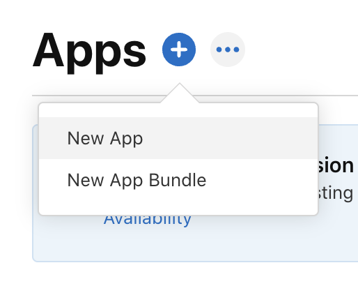358x286 pixels.
Task: Select New App from the popup
Action: 105,138
